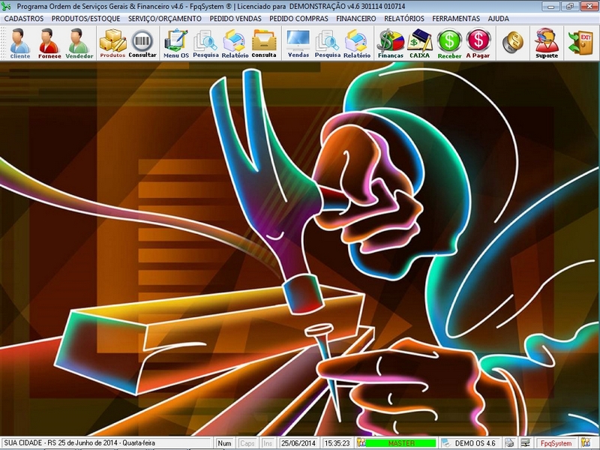600x450 pixels.
Task: Open the Vendedor seller icon
Action: pos(79,43)
